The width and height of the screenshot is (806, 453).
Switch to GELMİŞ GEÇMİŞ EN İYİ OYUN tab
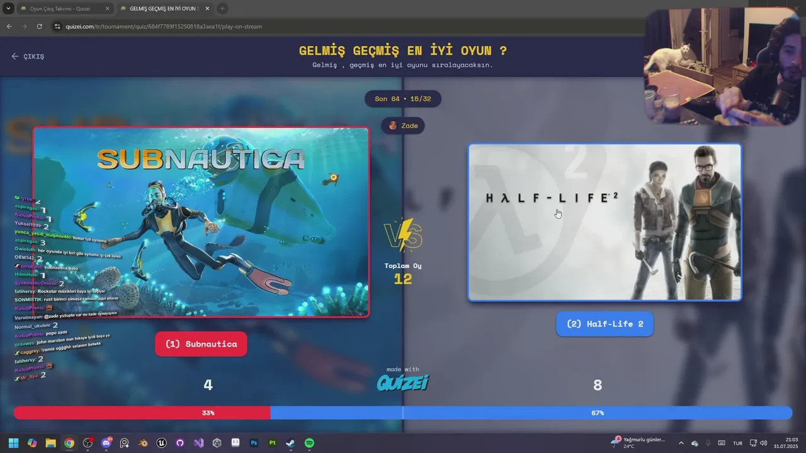164,9
